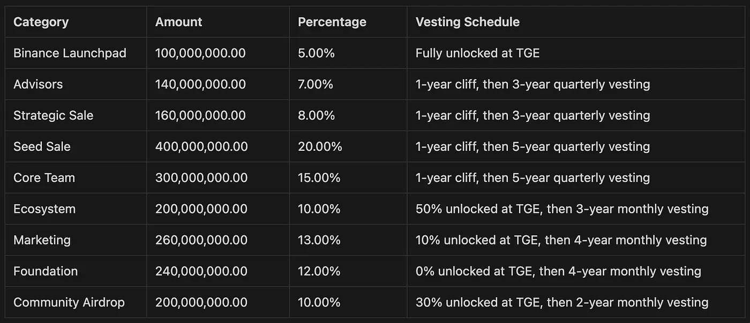Select the "50% unlocked at TGE" vesting cell

coord(562,209)
